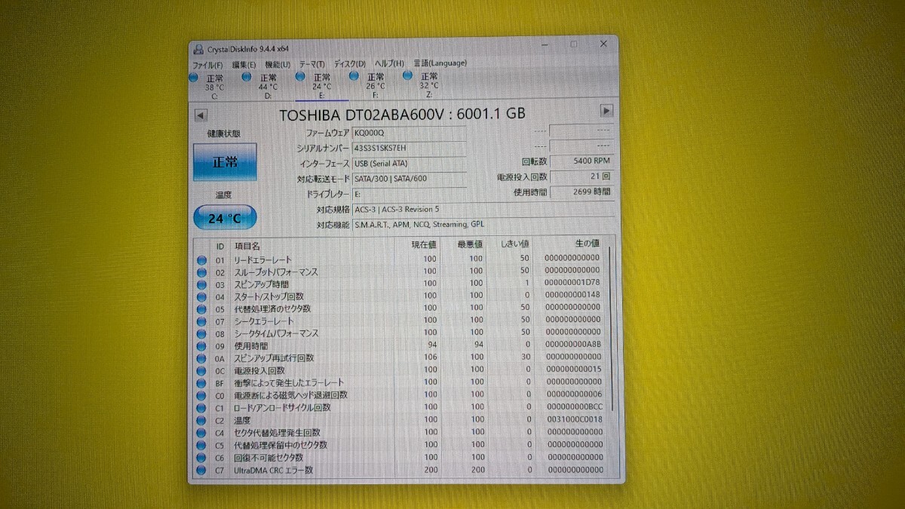The width and height of the screenshot is (905, 509).
Task: Click status dot for C0 電源断 磁気ヘッド退避回数
Action: 201,395
